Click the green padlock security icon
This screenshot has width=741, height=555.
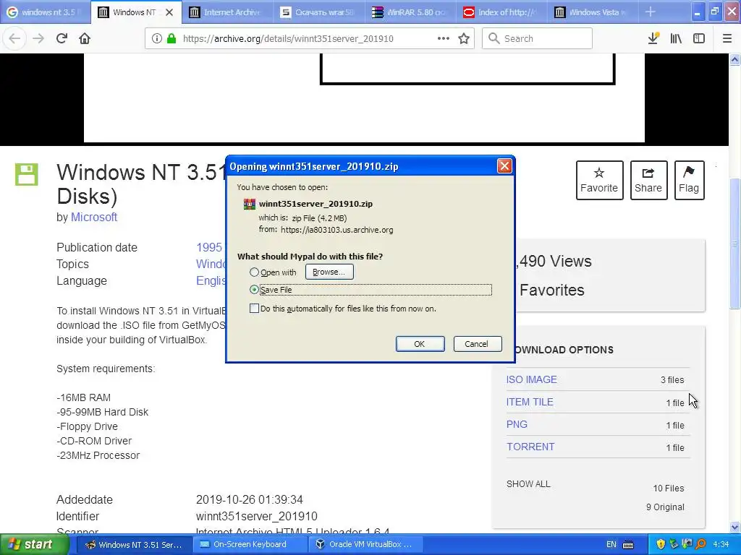tap(172, 38)
